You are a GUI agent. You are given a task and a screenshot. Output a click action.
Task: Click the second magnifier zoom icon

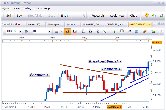(x=90, y=31)
